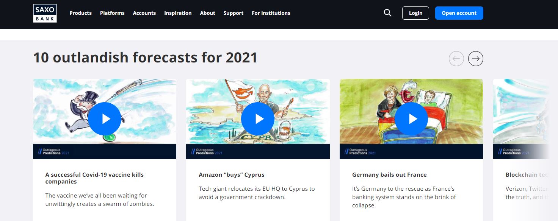Open the search magnifier icon

[x=387, y=13]
